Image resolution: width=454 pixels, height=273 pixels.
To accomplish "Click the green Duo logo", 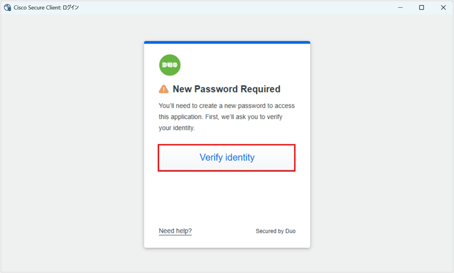I will [x=170, y=65].
